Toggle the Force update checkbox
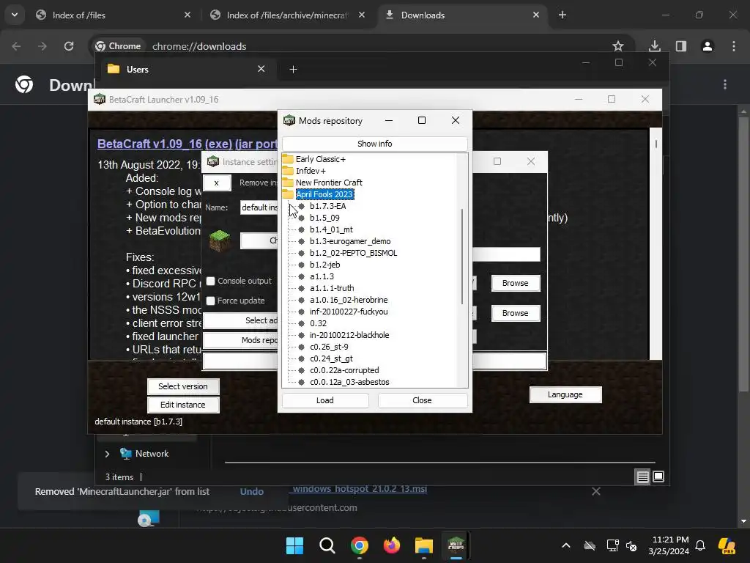 coord(210,301)
